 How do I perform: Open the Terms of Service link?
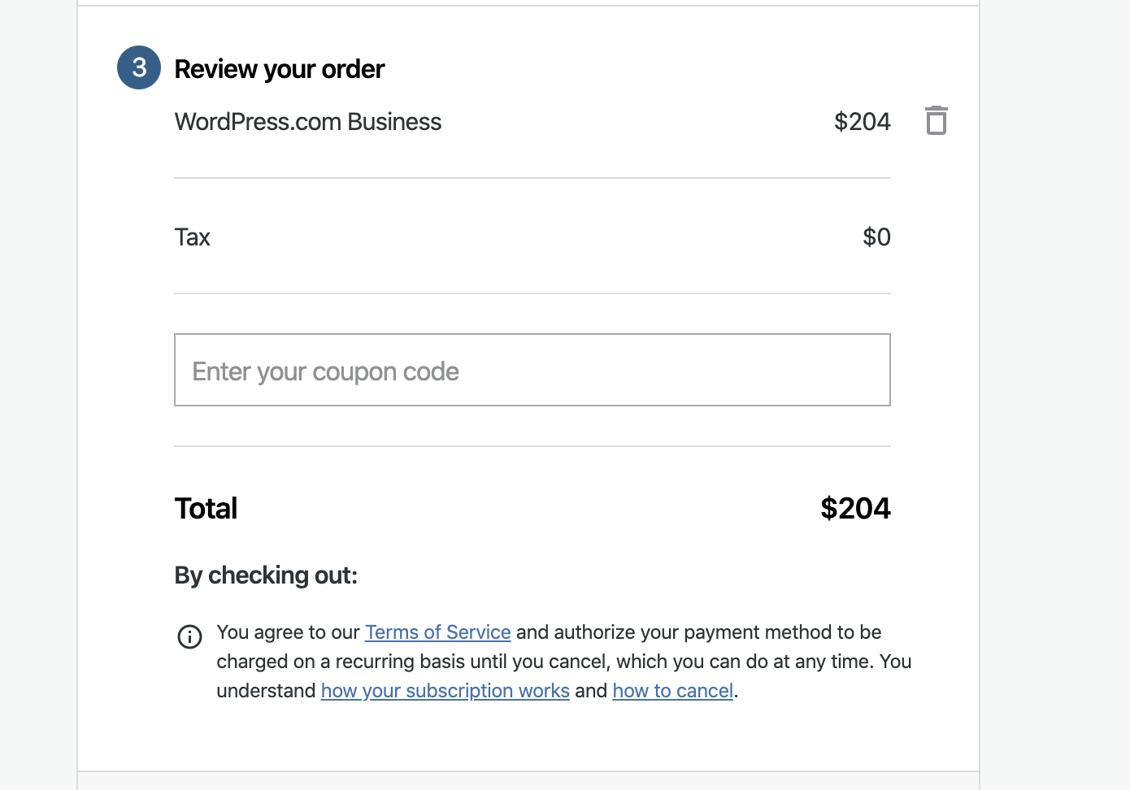pos(437,632)
